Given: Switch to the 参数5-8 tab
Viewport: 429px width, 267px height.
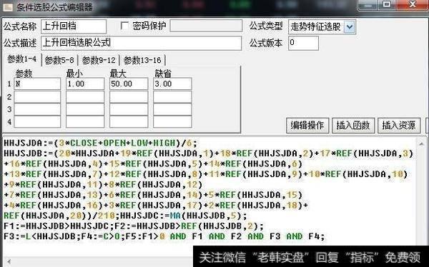Looking at the screenshot, I should [59, 60].
